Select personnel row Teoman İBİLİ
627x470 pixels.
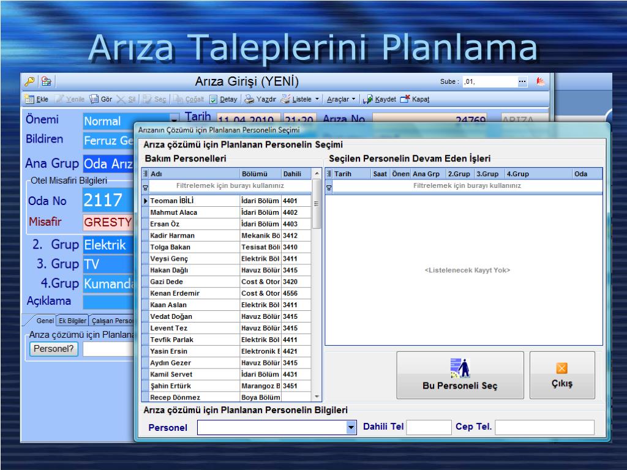point(227,201)
